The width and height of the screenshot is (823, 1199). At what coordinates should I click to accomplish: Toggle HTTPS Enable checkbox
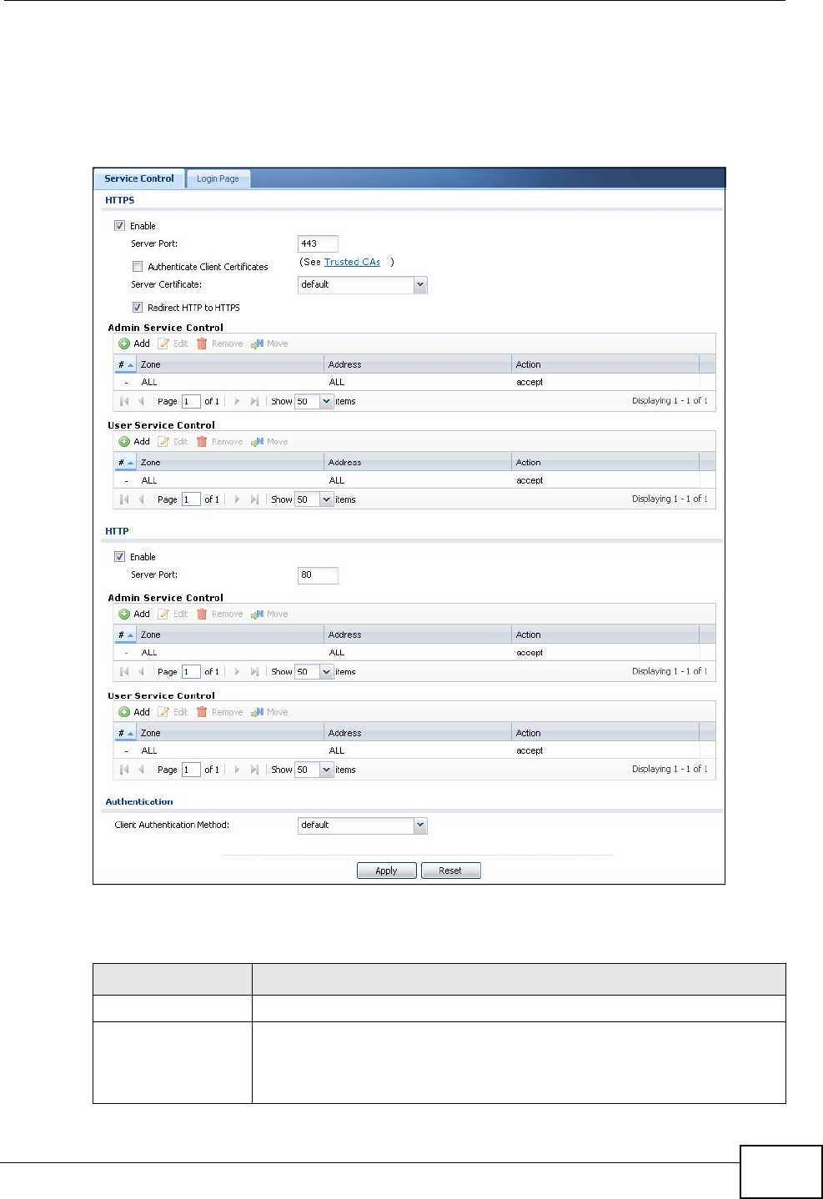tap(119, 225)
